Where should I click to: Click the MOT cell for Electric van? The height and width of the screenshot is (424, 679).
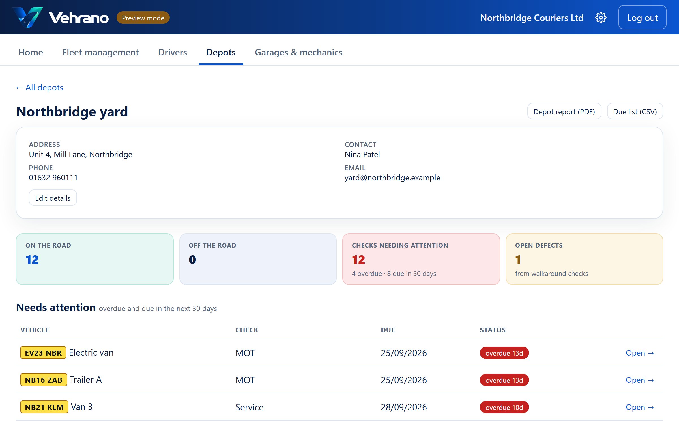(245, 353)
